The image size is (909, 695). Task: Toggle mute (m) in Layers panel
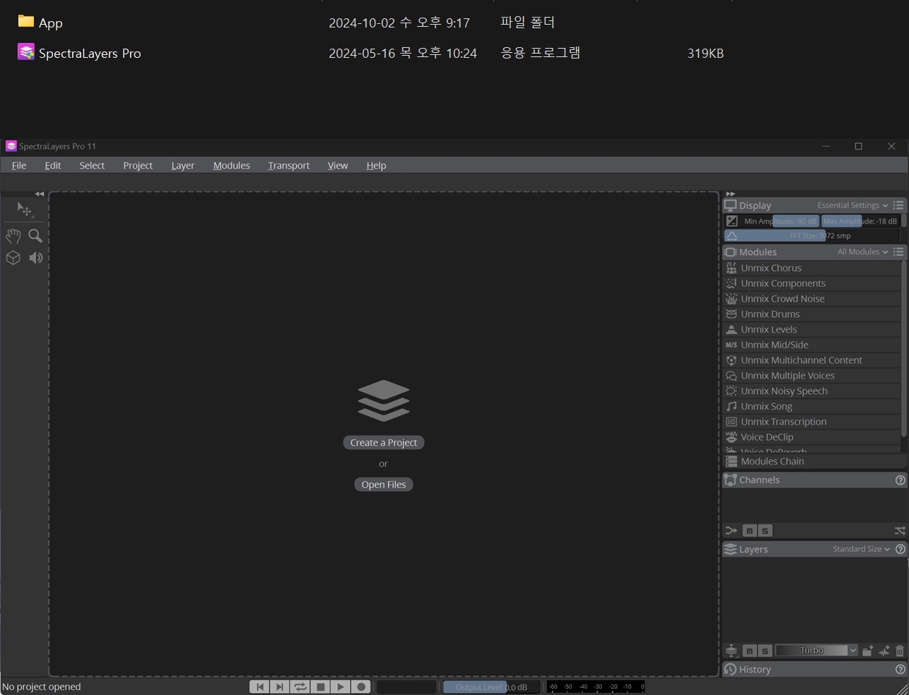(750, 651)
